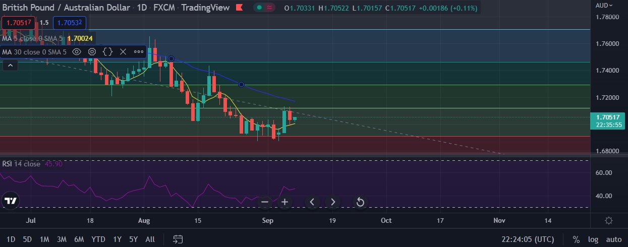
Task: Toggle percent scale mode
Action: 576,239
